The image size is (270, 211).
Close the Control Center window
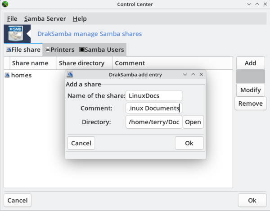pos(265,4)
